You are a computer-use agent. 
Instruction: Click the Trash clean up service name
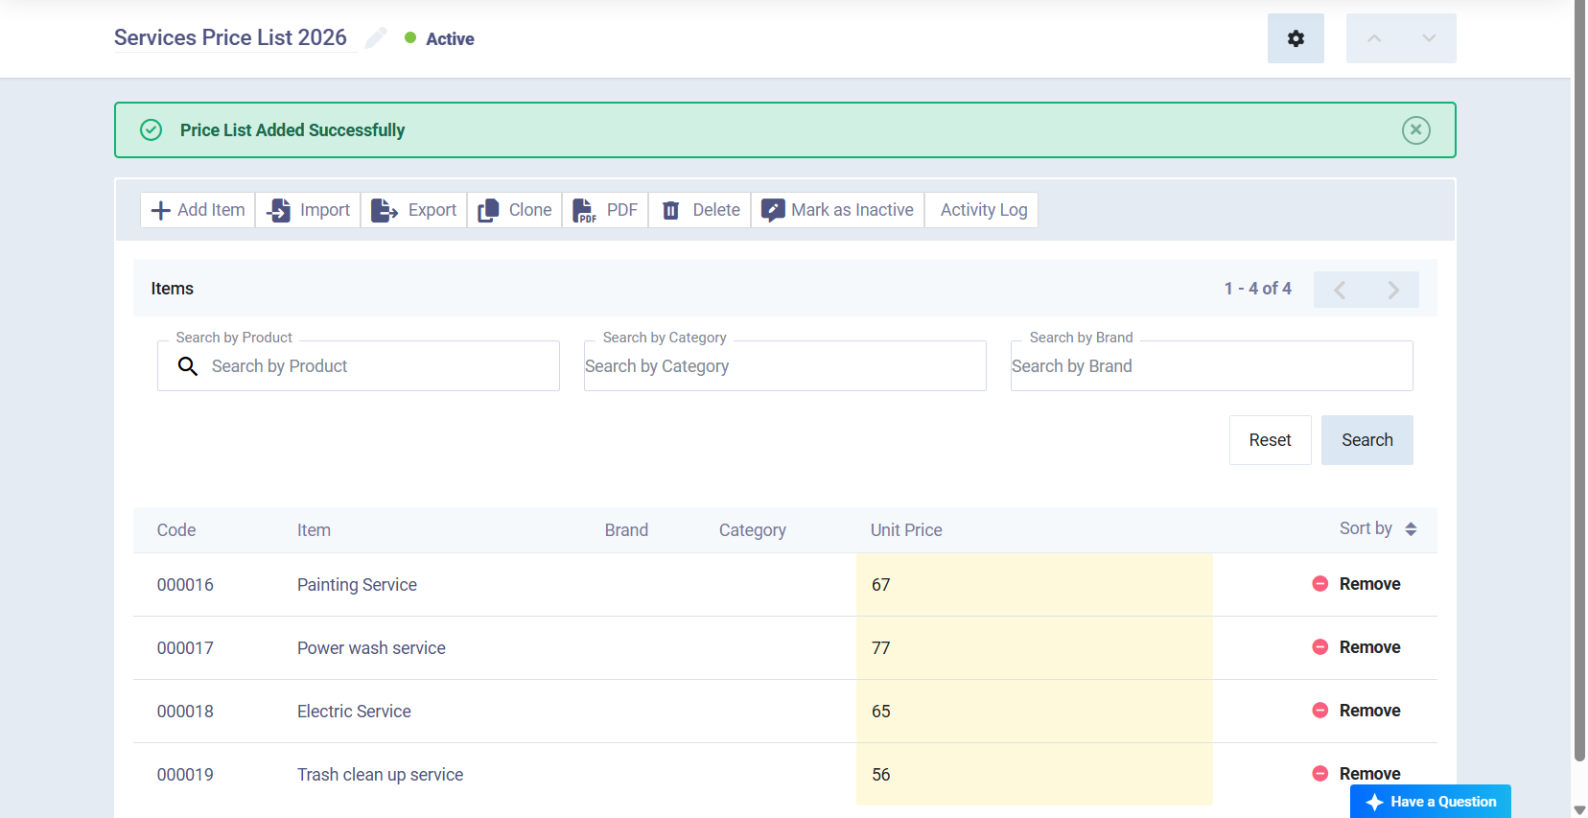point(380,775)
